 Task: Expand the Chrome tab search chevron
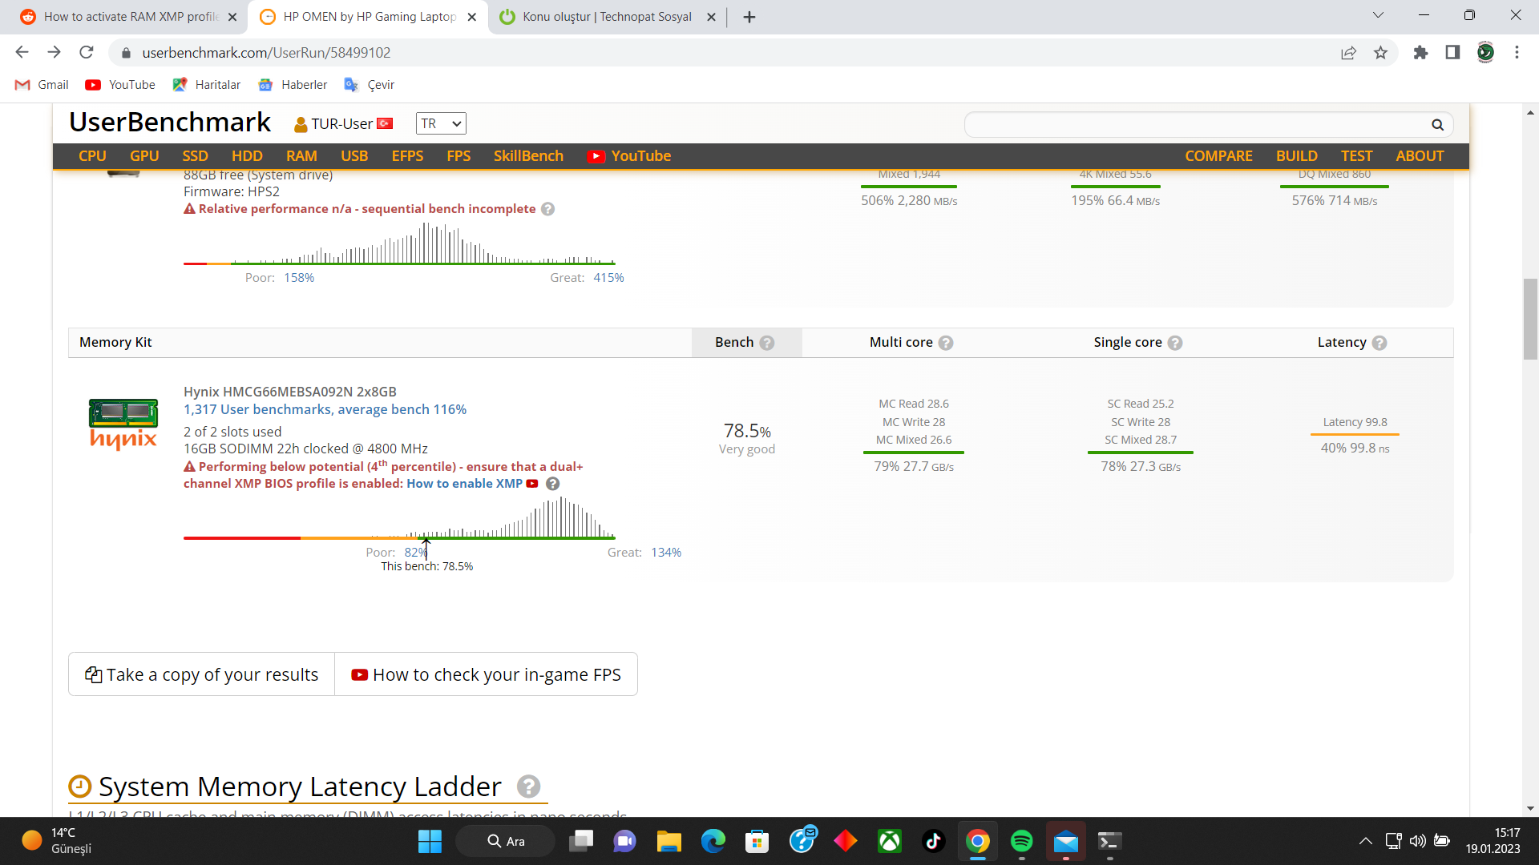(1378, 15)
